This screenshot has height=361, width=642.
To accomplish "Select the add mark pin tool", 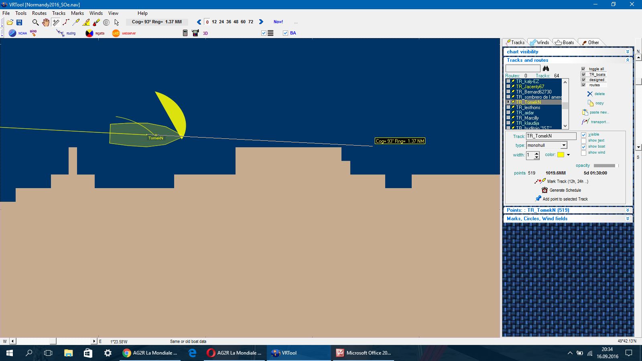I will click(76, 22).
